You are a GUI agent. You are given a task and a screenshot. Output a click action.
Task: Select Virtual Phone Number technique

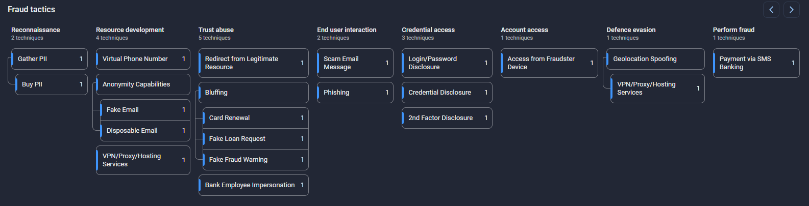[x=143, y=59]
